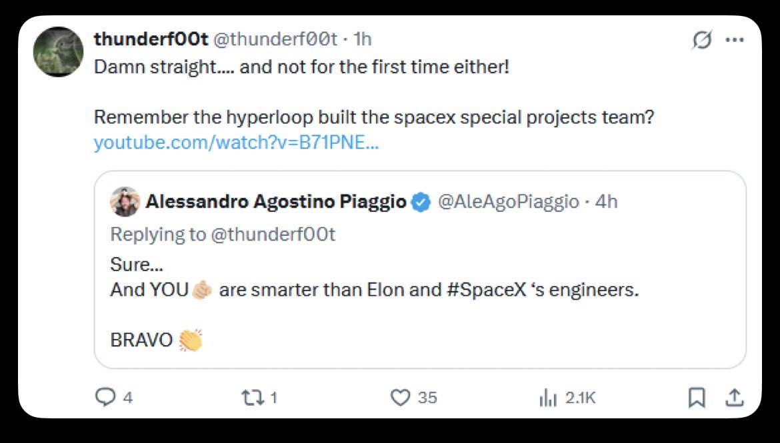Click Alessandro Agostino Piaggio's name
The image size is (780, 443).
pos(275,202)
